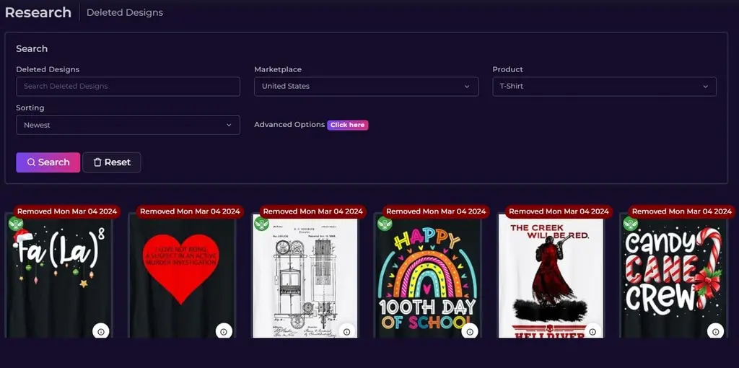Screen dimensions: 739x368
Task: Open info icon on elevator patent design card
Action: coord(347,331)
